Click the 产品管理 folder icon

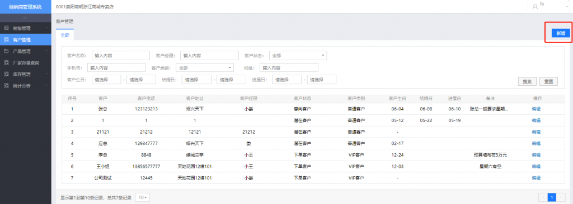coord(6,51)
